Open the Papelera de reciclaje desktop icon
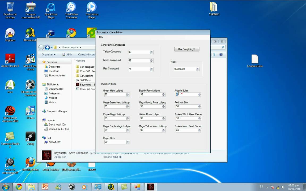Viewport: 306px width, 191px height. (10, 10)
